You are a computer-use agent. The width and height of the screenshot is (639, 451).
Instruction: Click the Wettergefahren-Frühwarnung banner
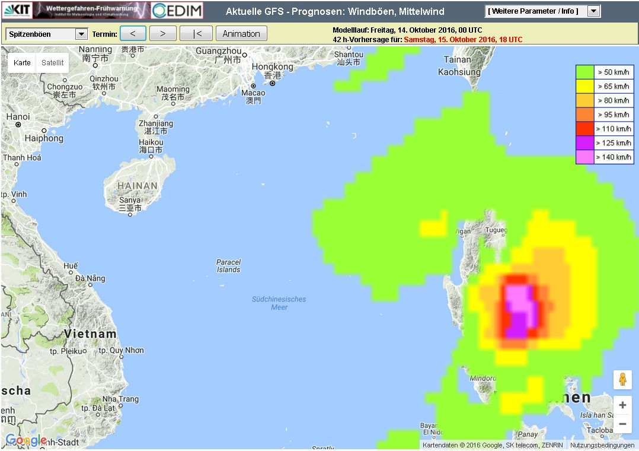click(91, 10)
